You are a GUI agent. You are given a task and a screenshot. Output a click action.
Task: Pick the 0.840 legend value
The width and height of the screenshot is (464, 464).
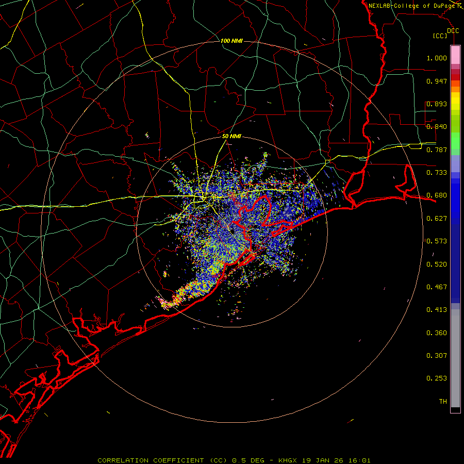(x=437, y=127)
